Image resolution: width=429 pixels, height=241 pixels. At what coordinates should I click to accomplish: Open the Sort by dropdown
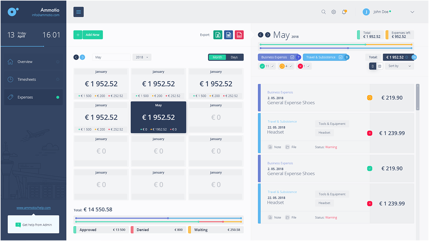(399, 66)
